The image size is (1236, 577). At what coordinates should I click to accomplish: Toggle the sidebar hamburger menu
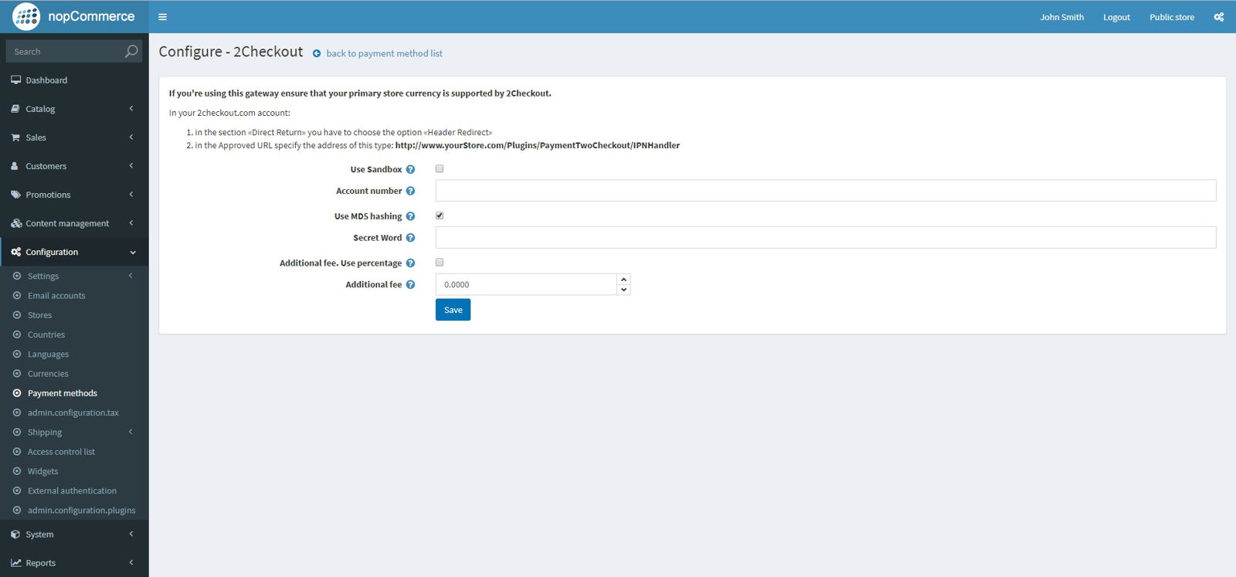(x=162, y=17)
